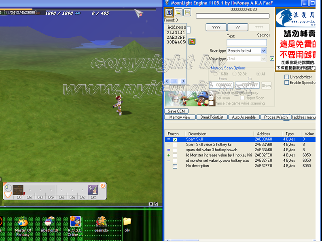
Task: Click the up-down arrows icon below game
Action: (151, 204)
